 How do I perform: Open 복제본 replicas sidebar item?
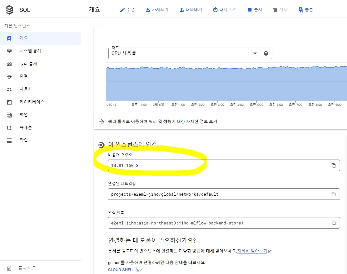pyautogui.click(x=40, y=128)
